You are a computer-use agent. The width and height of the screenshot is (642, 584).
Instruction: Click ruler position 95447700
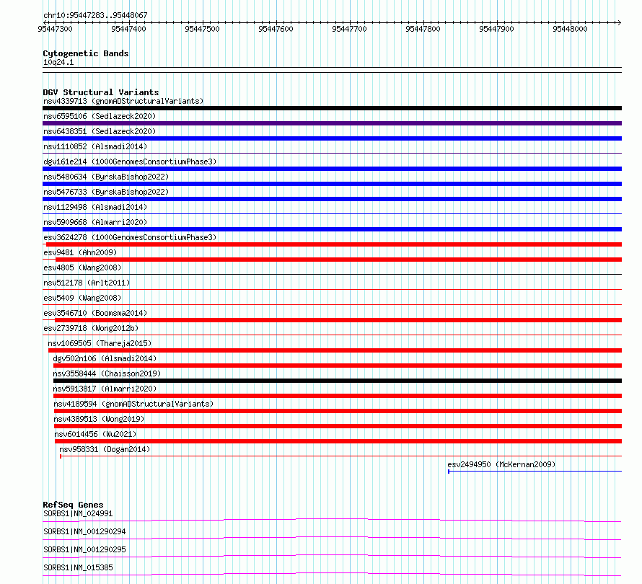(x=350, y=29)
